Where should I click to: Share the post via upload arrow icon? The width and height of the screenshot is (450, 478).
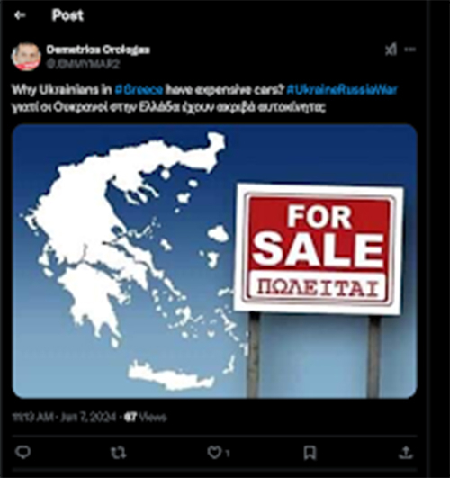coord(406,453)
